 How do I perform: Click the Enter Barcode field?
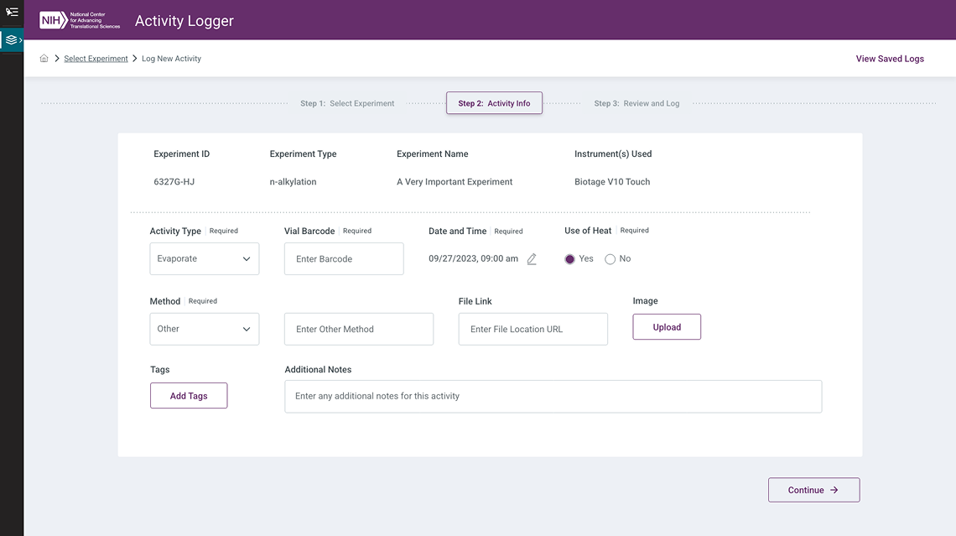point(344,258)
